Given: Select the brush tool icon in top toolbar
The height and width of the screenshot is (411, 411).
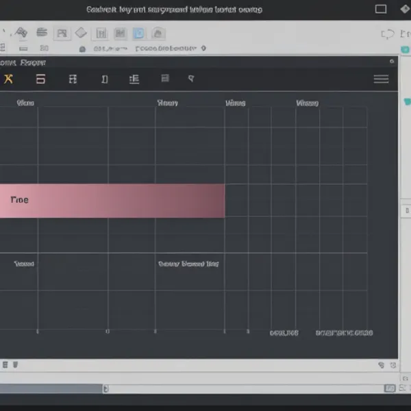Looking at the screenshot, I should coord(21,32).
